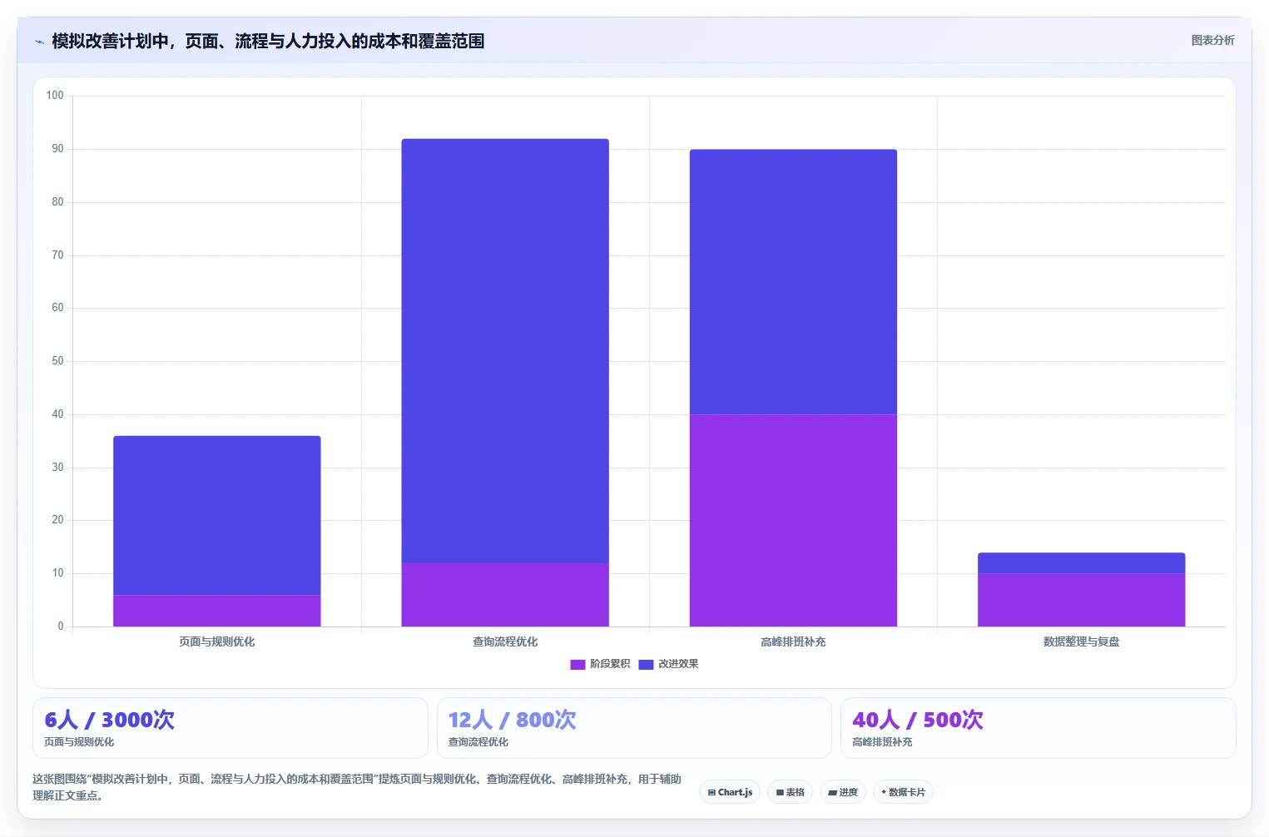Image resolution: width=1269 pixels, height=837 pixels.
Task: Click the 6人 / 3000次 card value
Action: click(x=109, y=720)
